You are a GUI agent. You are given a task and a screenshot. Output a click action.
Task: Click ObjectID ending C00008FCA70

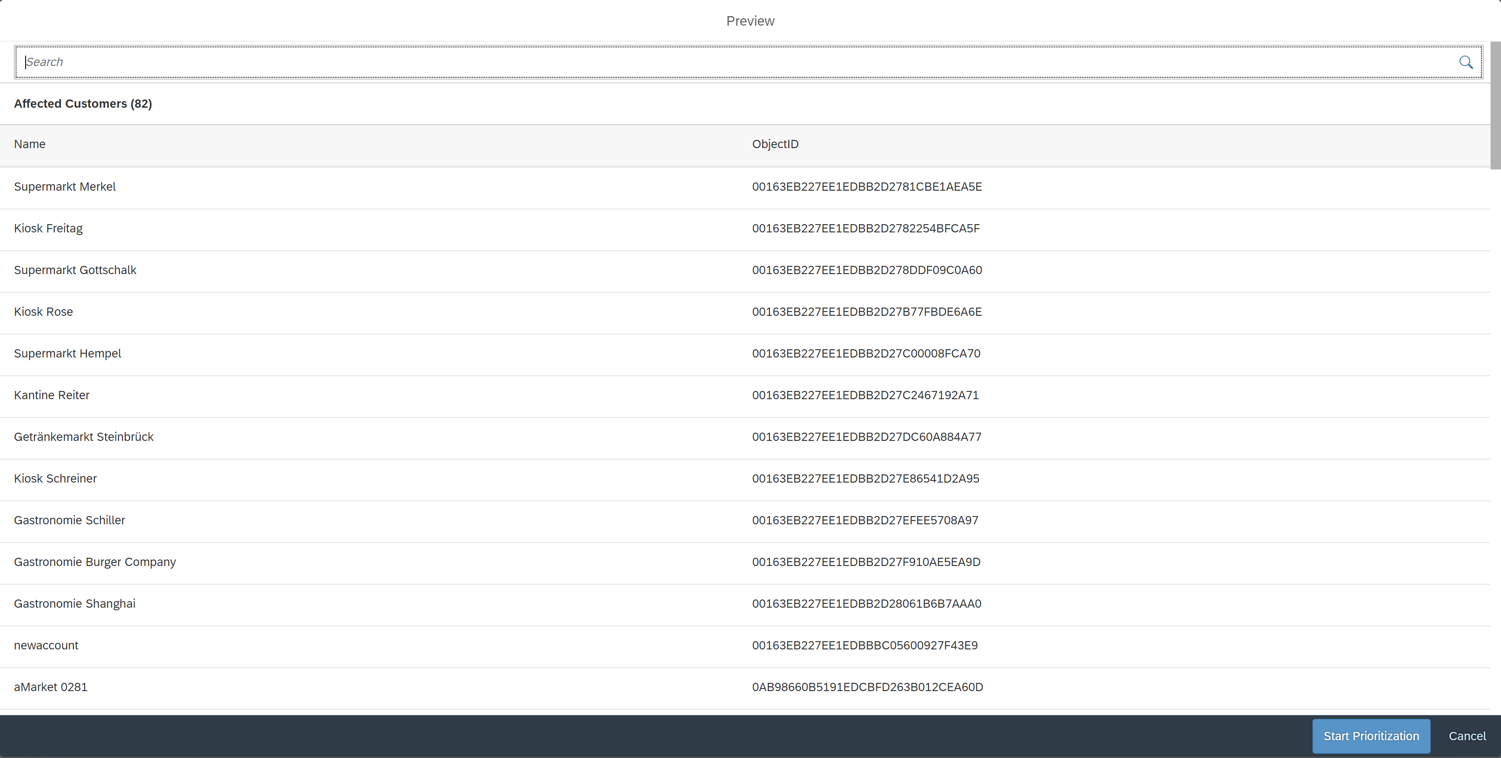coord(866,353)
